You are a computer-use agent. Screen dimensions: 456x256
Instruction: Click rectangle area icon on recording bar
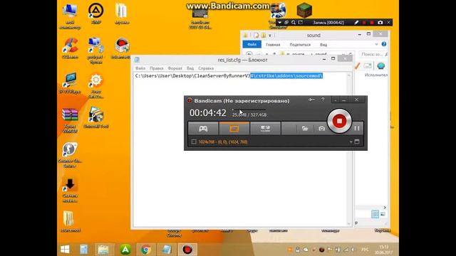pos(301,22)
